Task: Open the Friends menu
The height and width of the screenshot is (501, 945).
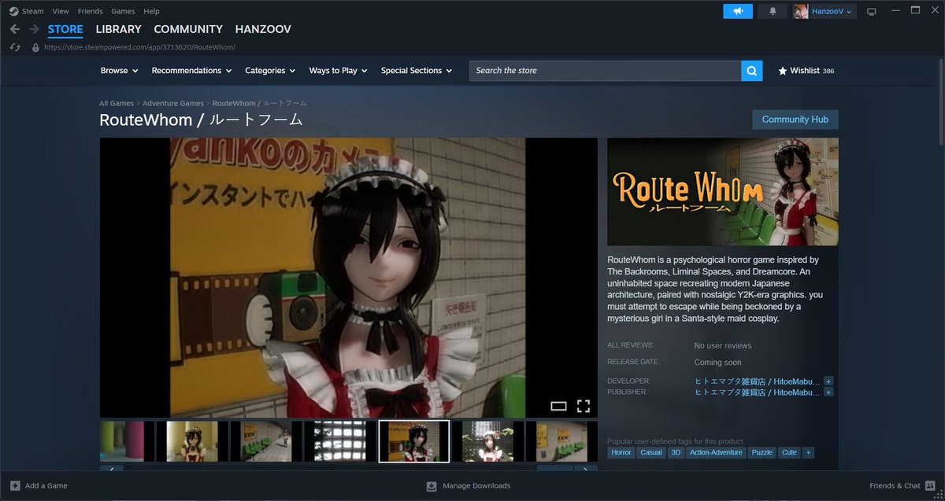Action: tap(90, 11)
